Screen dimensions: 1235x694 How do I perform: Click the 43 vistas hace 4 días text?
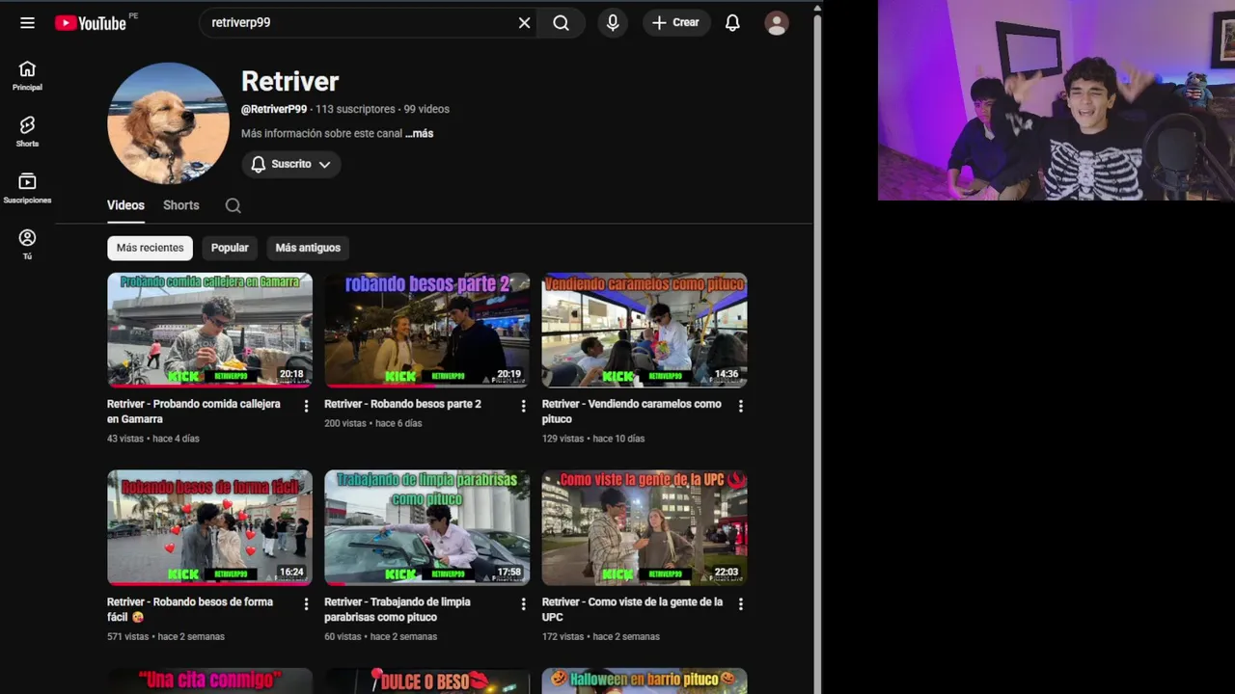point(153,439)
